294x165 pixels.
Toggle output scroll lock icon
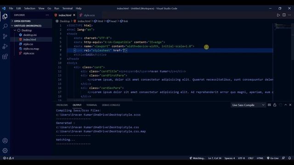coord(275,105)
